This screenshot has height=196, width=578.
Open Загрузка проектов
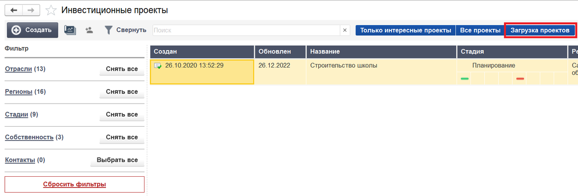tap(540, 30)
